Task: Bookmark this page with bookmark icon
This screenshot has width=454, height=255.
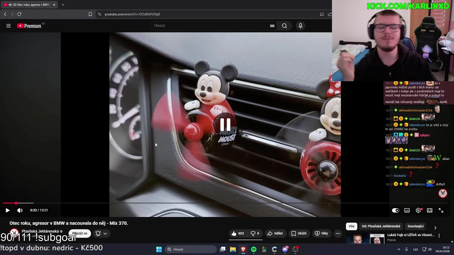Action: point(90,14)
